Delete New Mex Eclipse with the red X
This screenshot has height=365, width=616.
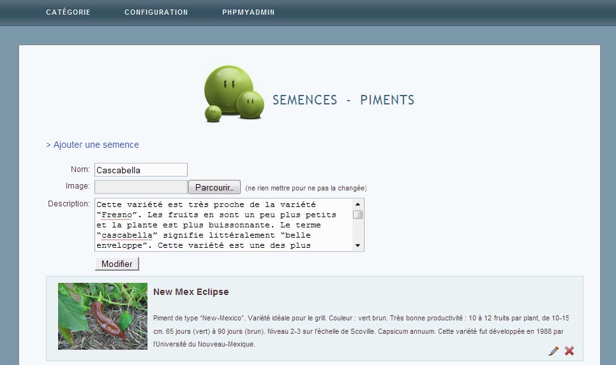pyautogui.click(x=569, y=351)
